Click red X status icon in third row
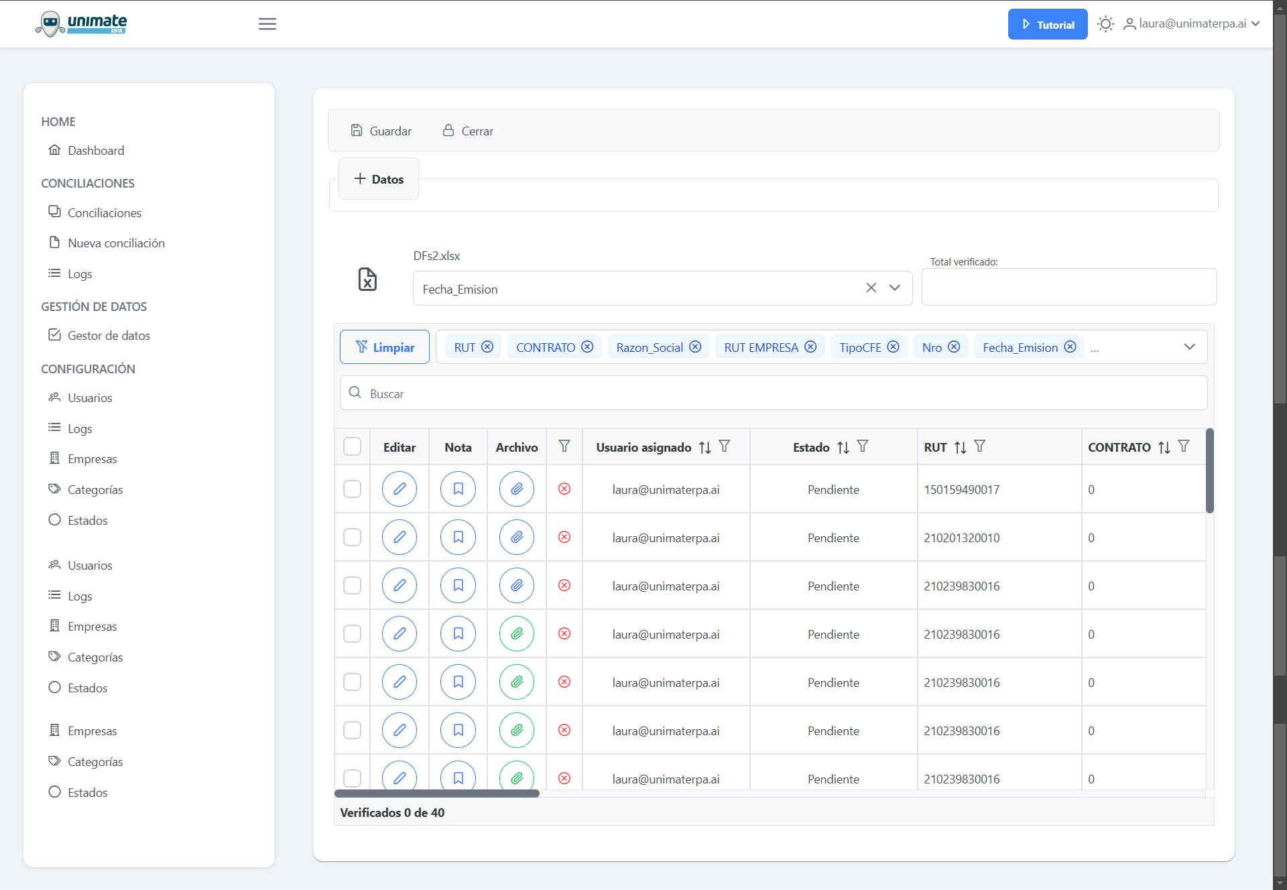This screenshot has height=890, width=1287. tap(564, 586)
